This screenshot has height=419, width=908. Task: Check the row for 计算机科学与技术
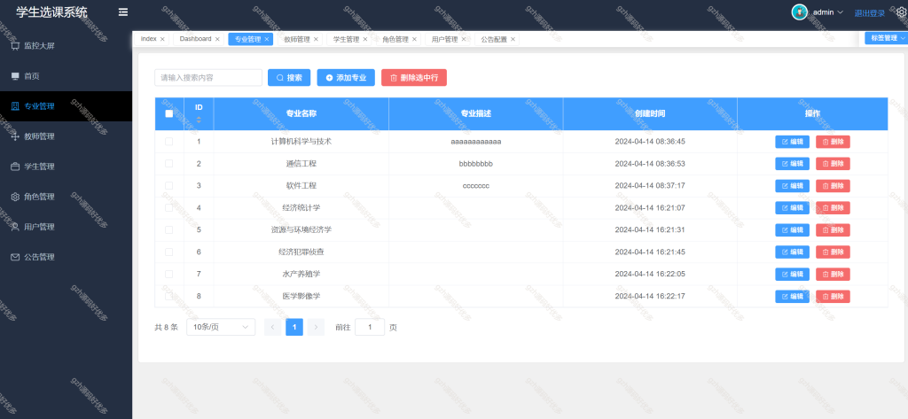point(169,141)
